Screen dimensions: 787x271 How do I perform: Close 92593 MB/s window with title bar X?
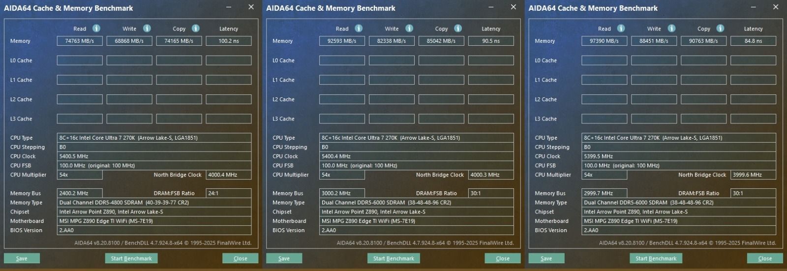point(513,7)
